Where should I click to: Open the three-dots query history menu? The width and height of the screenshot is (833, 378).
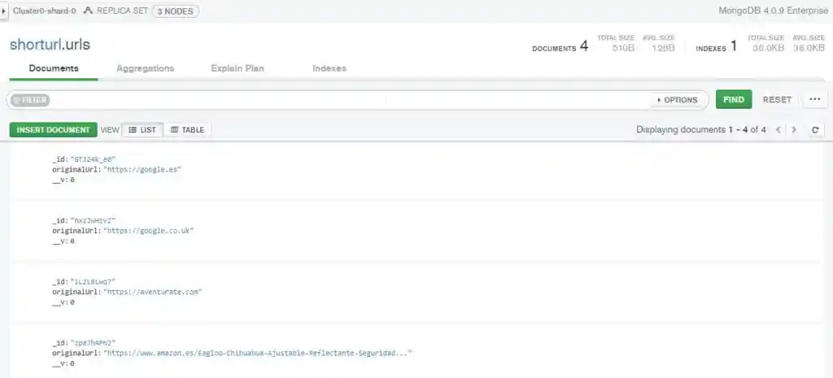click(x=815, y=99)
